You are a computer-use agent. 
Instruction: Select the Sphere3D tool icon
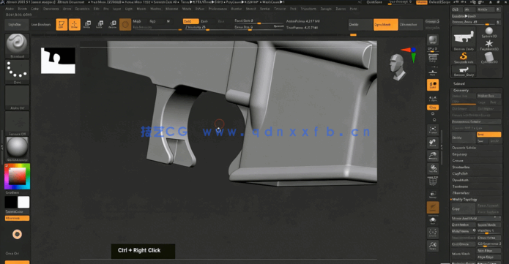pyautogui.click(x=489, y=32)
